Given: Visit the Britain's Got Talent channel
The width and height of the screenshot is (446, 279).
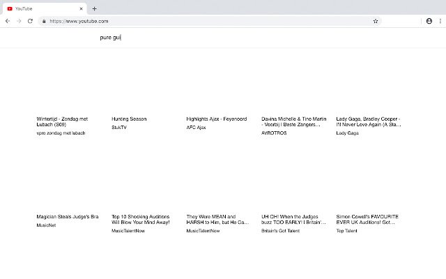Looking at the screenshot, I should 280,231.
